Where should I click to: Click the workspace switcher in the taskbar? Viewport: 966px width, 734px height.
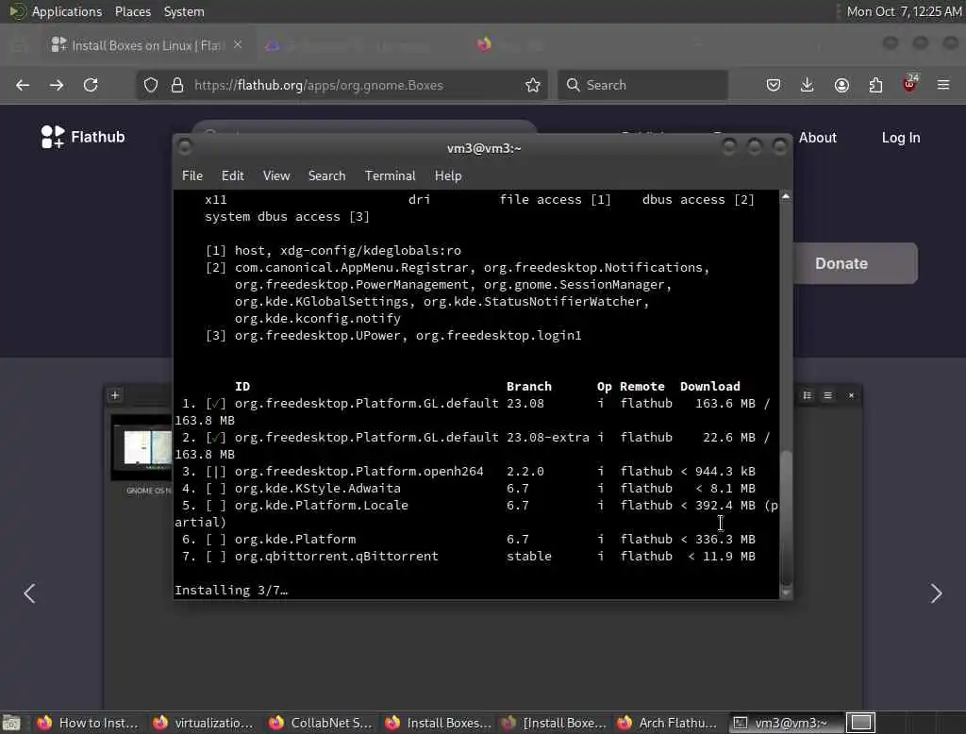pos(860,723)
